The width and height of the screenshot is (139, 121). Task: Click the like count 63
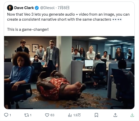click(52, 115)
